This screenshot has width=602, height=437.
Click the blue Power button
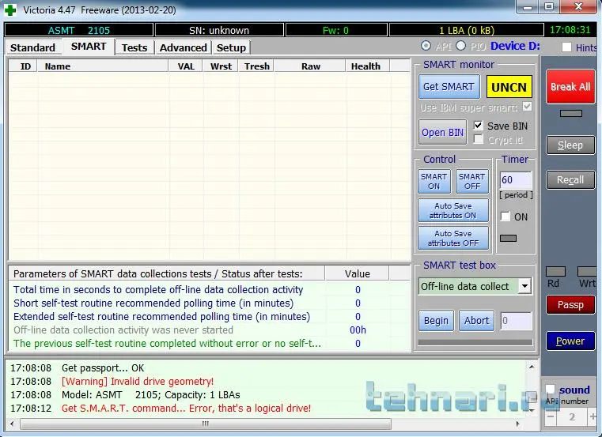pos(570,341)
